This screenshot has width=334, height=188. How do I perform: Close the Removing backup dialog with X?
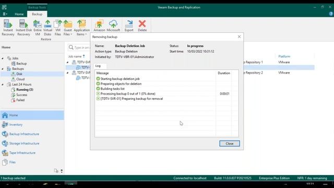[x=239, y=37]
